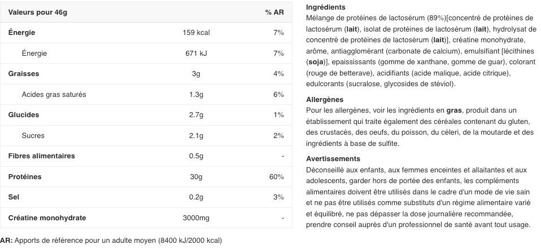Image resolution: width=541 pixels, height=249 pixels.
Task: Select the Allergènes heading
Action: [x=325, y=100]
